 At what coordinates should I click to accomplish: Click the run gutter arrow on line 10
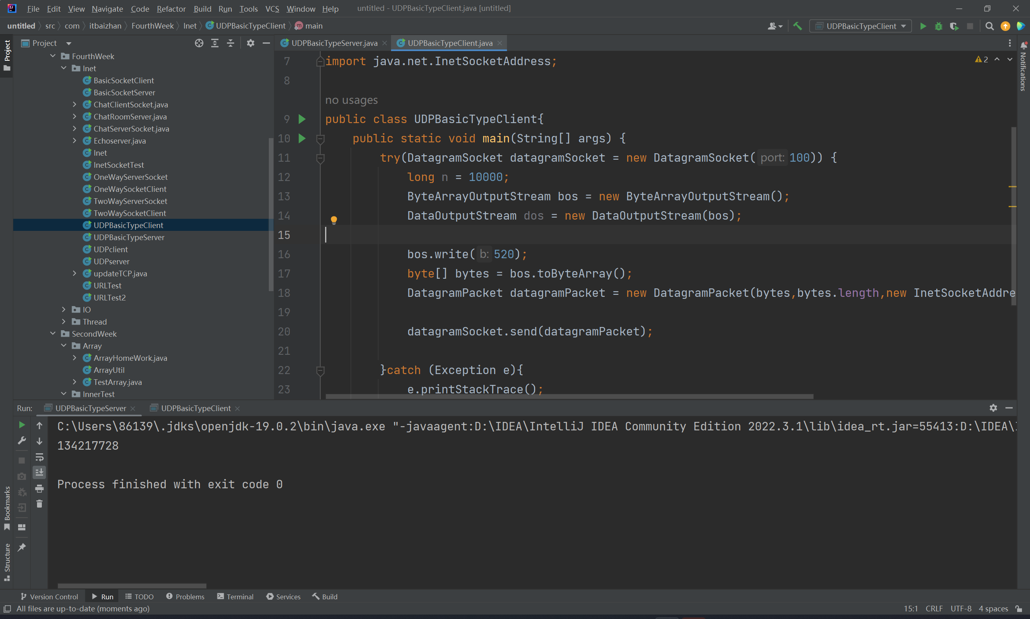pyautogui.click(x=302, y=138)
